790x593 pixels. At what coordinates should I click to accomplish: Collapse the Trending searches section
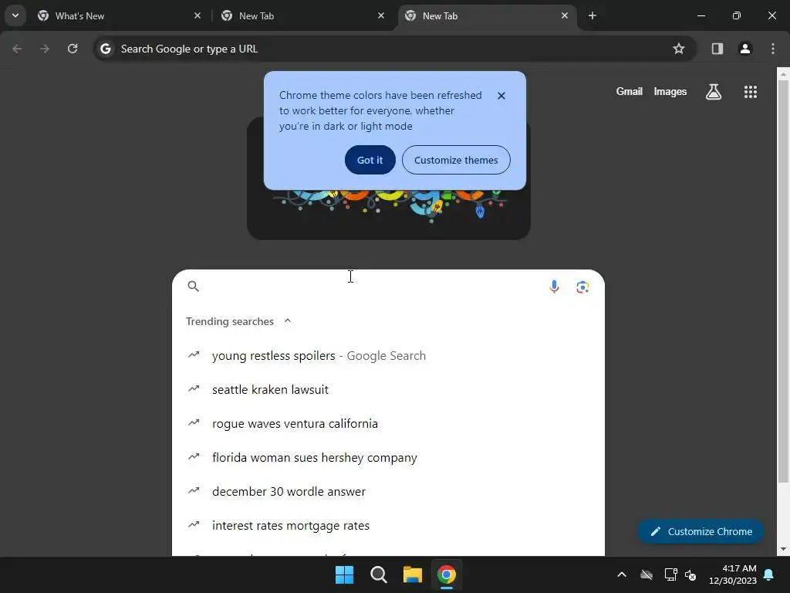coord(288,321)
